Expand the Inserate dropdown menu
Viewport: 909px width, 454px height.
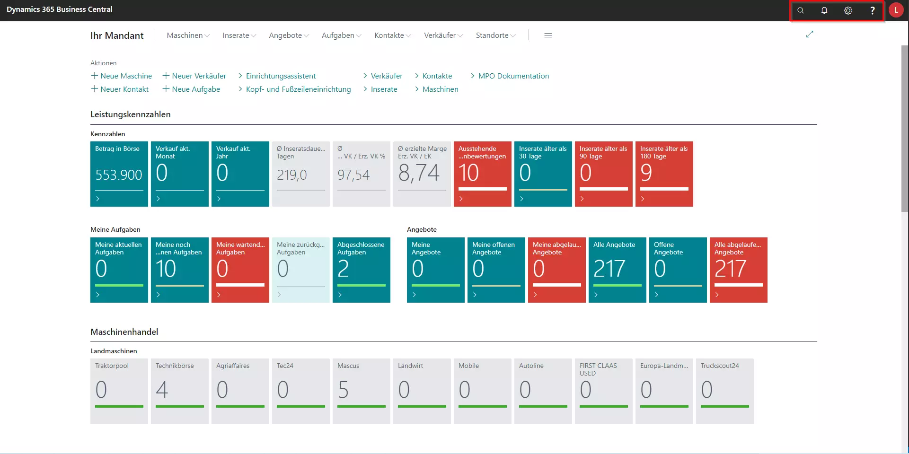click(239, 35)
